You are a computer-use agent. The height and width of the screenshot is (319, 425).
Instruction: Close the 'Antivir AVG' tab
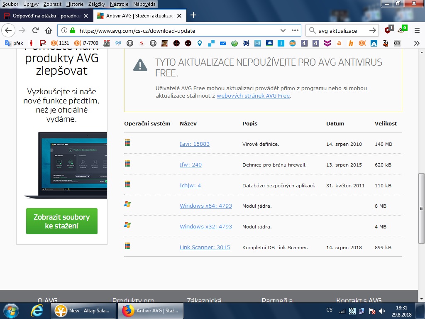click(x=179, y=16)
